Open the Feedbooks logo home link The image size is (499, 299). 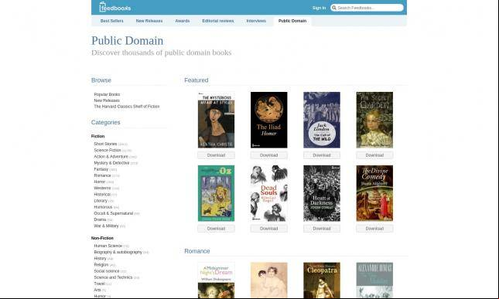114,7
